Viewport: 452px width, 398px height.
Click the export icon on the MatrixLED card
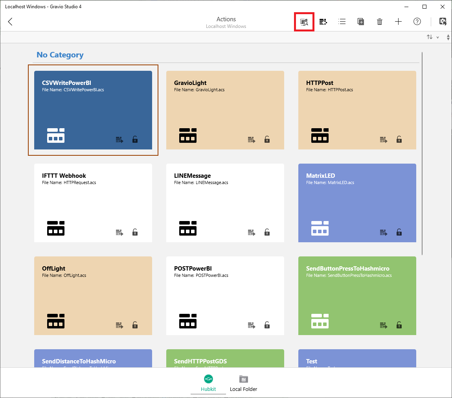click(x=383, y=232)
